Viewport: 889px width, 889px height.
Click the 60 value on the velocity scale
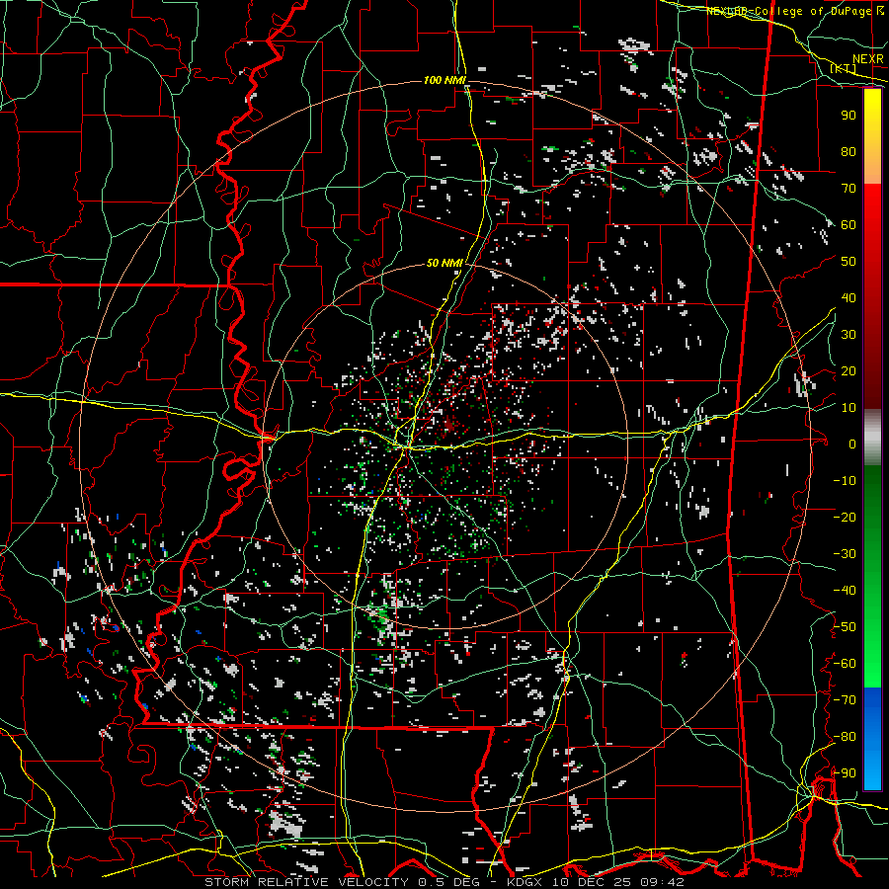(849, 225)
